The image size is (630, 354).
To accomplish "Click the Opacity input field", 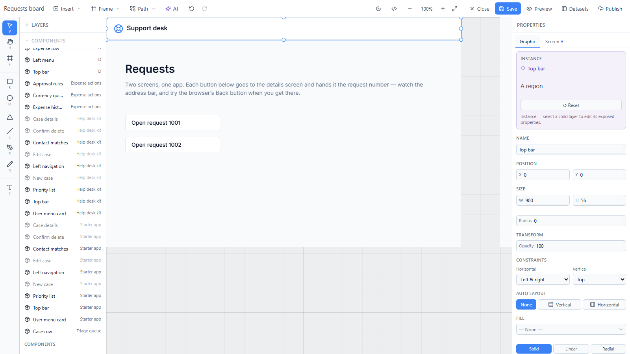I will [x=571, y=246].
